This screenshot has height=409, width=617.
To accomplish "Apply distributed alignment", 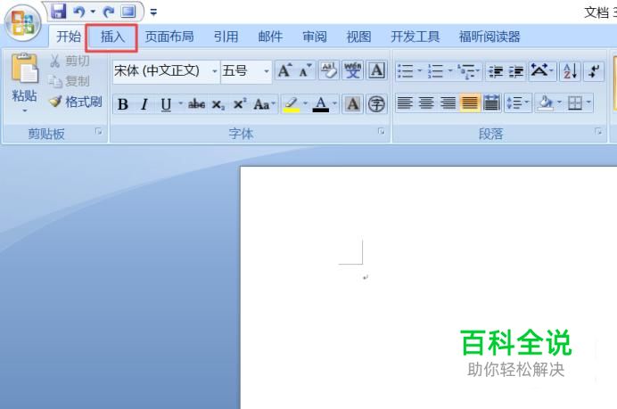I will pos(491,103).
